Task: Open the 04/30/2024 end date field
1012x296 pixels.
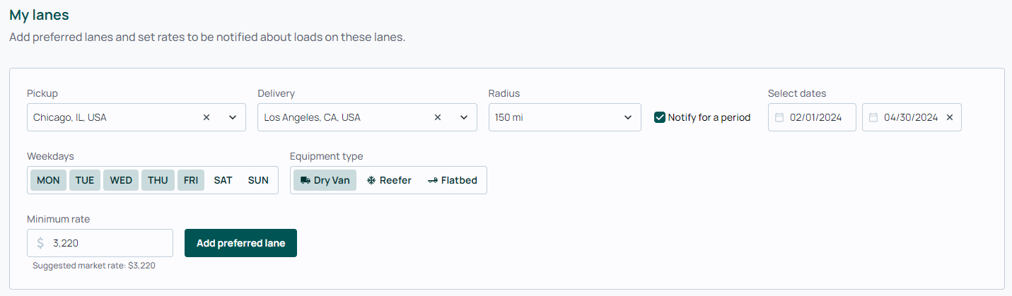Action: pyautogui.click(x=912, y=117)
